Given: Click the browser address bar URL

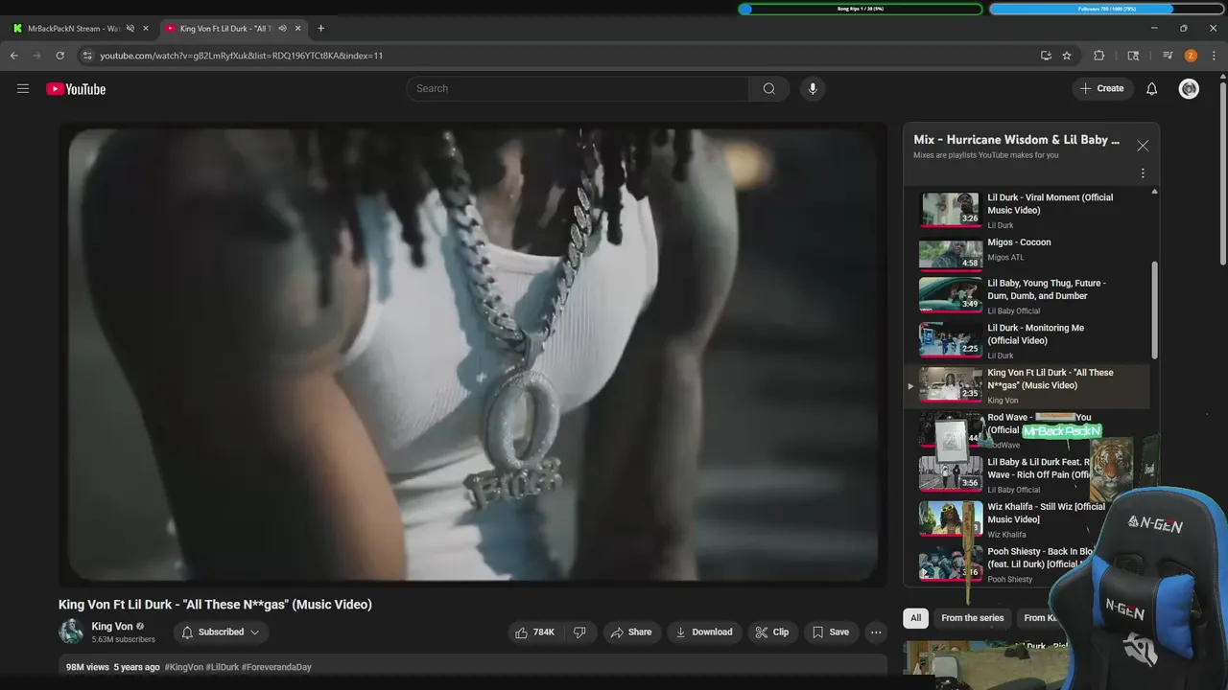Looking at the screenshot, I should click(x=241, y=56).
